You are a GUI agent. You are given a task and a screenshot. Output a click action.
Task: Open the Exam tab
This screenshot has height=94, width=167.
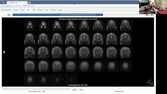click(23, 10)
